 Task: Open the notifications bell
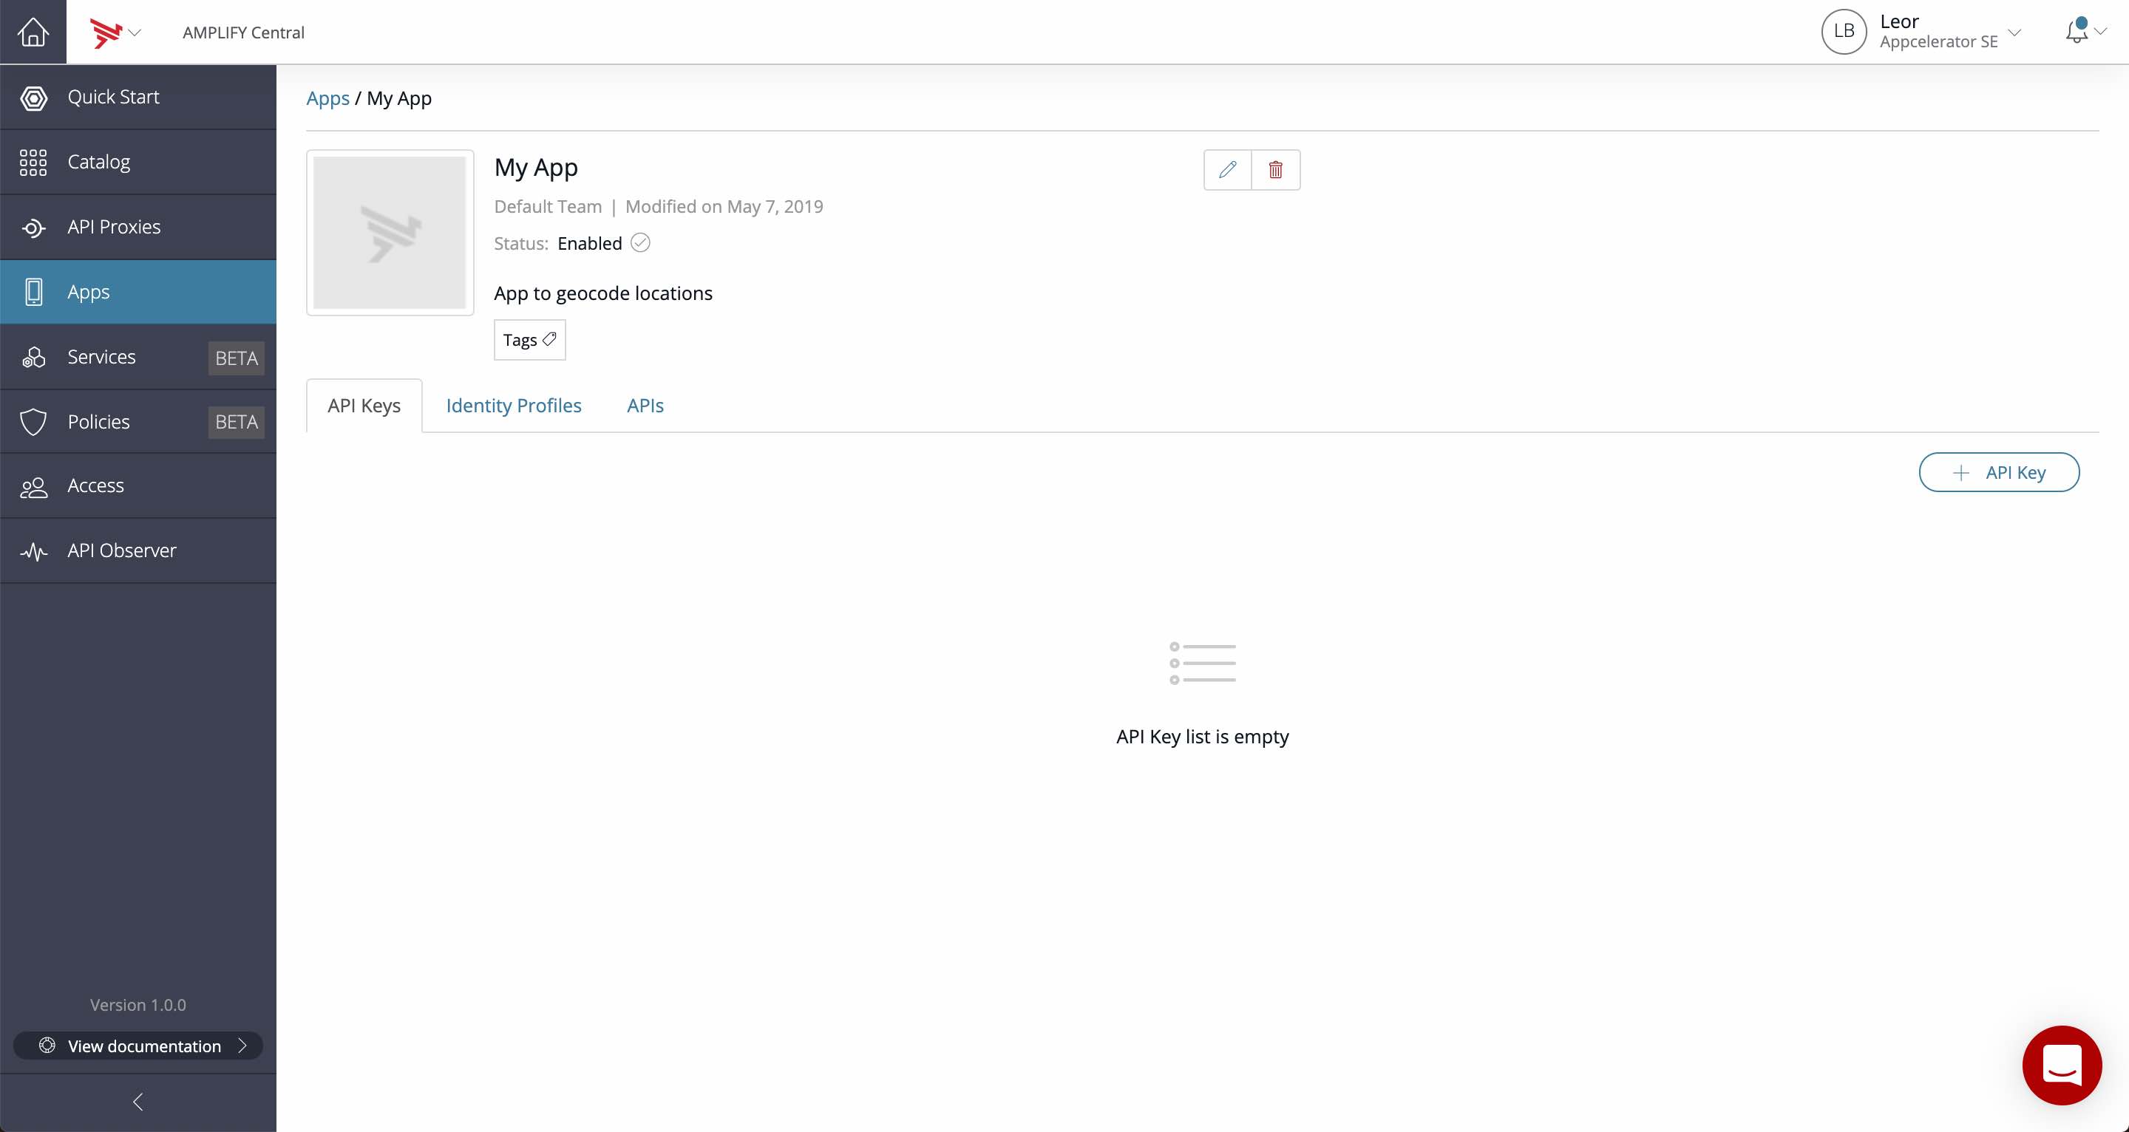[2076, 31]
